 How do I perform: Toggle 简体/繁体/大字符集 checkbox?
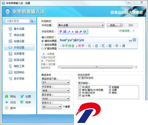click(x=80, y=90)
